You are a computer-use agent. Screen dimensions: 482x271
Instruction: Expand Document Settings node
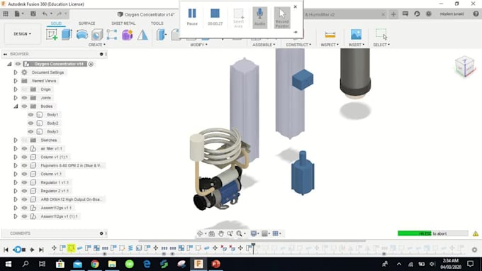point(16,72)
